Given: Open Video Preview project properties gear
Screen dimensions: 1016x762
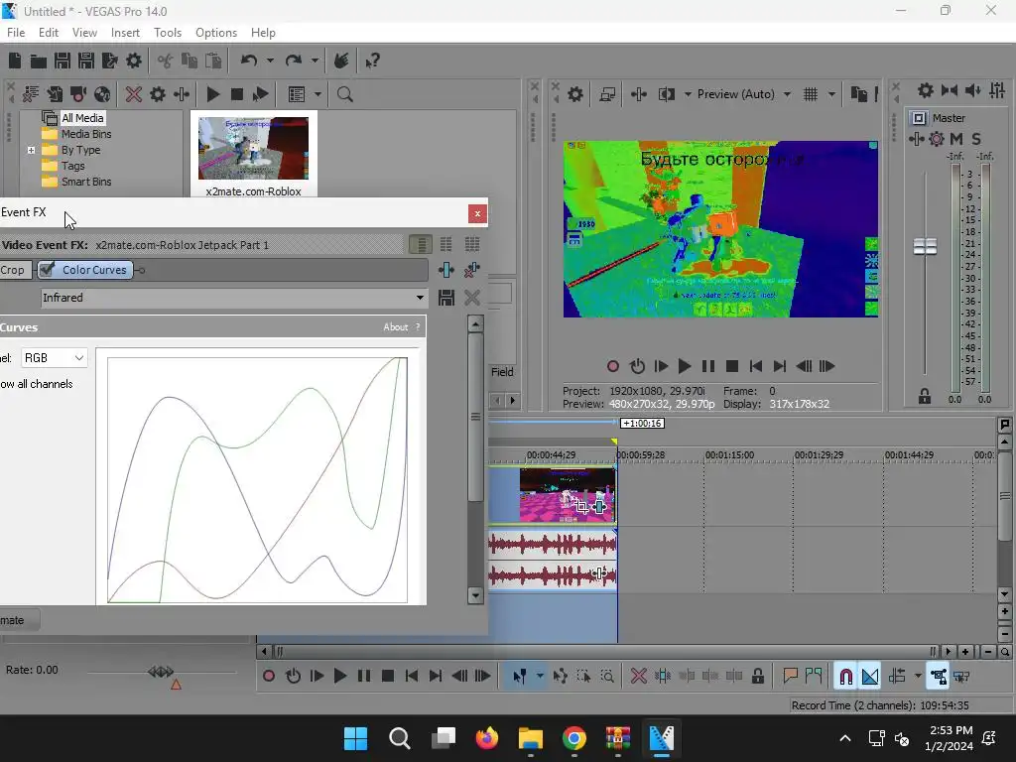Looking at the screenshot, I should click(575, 94).
